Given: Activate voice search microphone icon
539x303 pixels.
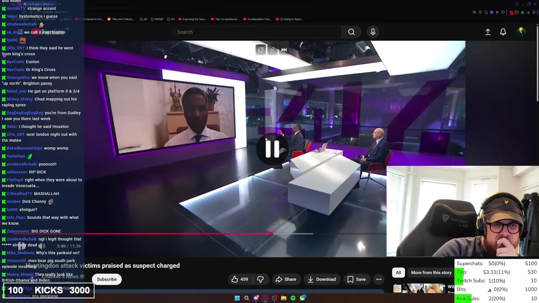Looking at the screenshot, I should coord(373,32).
